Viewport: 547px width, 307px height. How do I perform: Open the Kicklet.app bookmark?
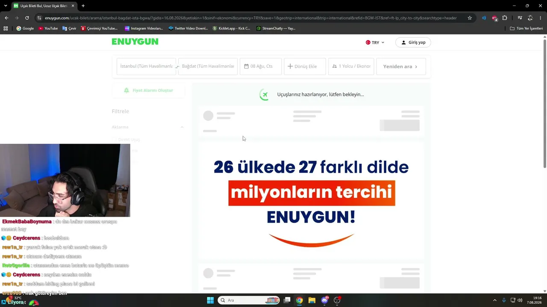tap(231, 29)
